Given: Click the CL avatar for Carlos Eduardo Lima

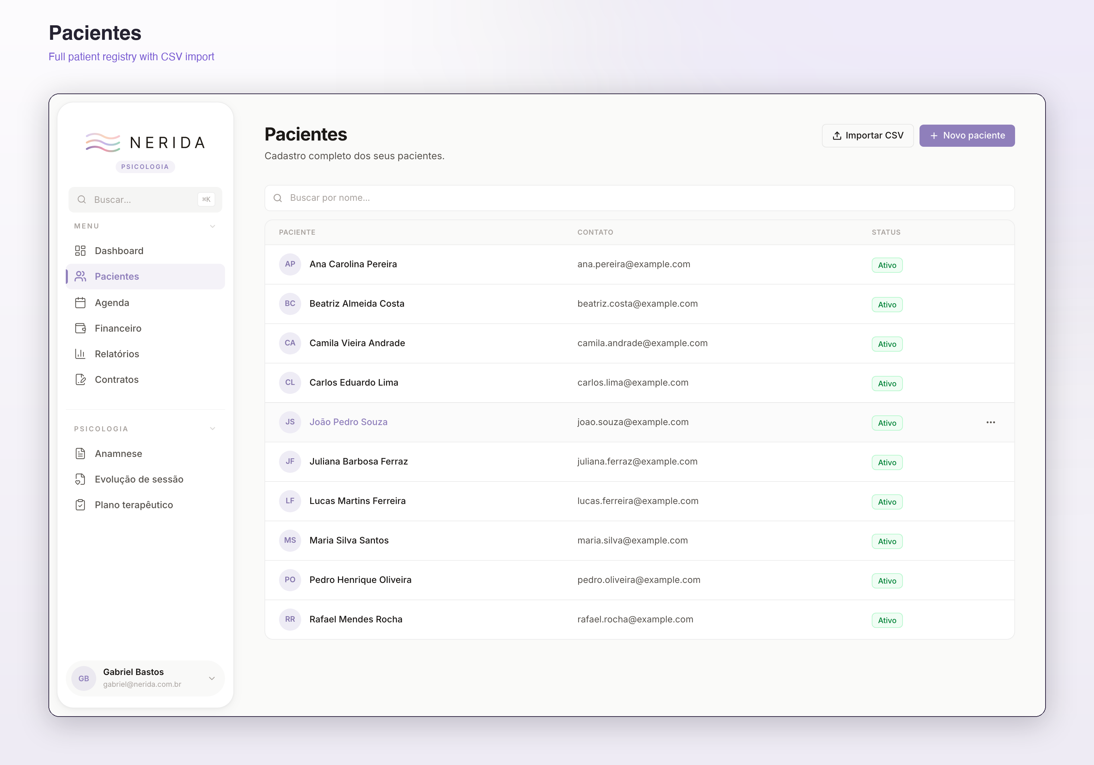Looking at the screenshot, I should point(290,382).
